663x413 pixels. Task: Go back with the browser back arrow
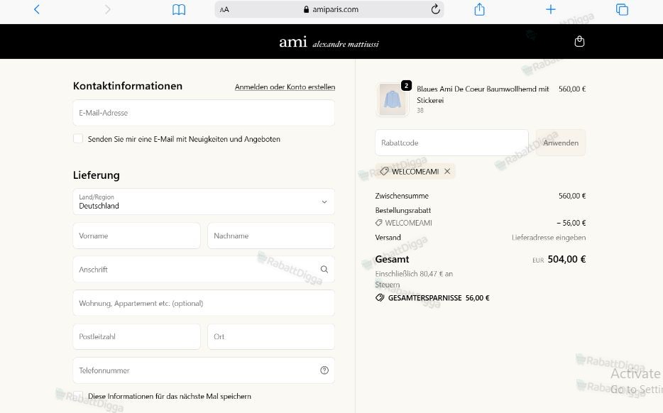[37, 9]
